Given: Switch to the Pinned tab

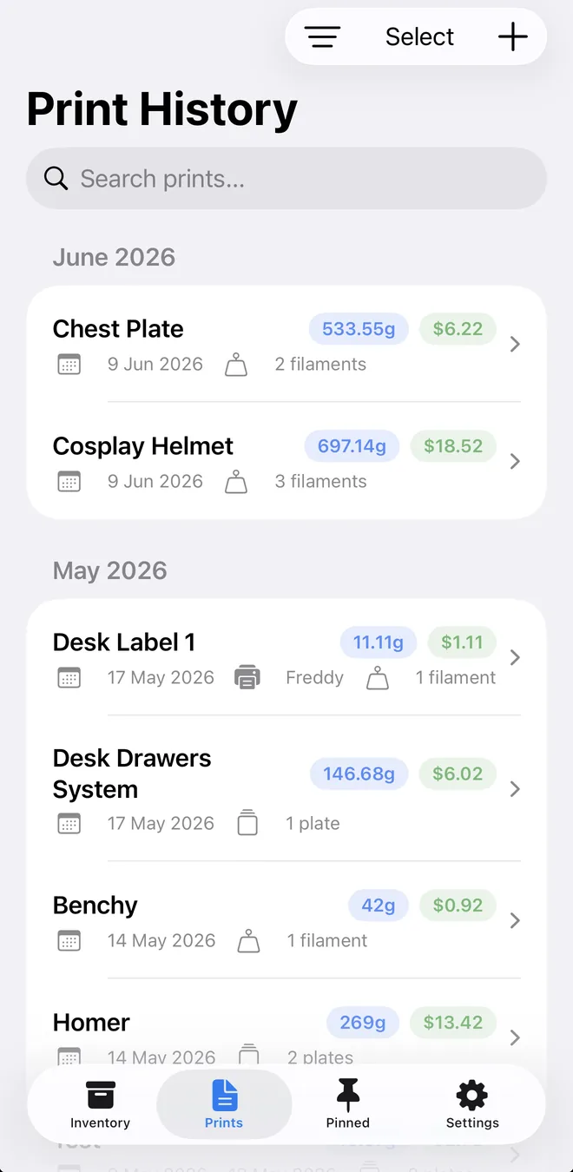Looking at the screenshot, I should [x=348, y=1104].
